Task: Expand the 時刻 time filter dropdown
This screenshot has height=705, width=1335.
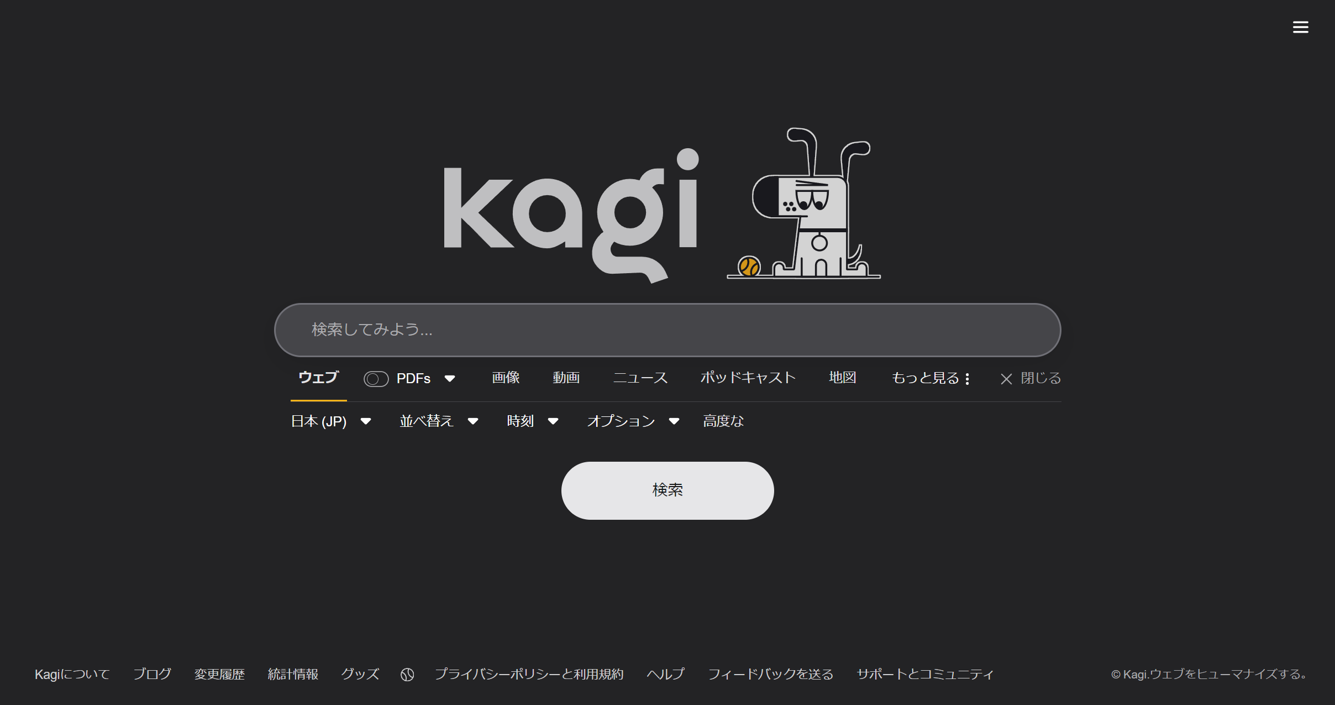Action: coord(532,421)
